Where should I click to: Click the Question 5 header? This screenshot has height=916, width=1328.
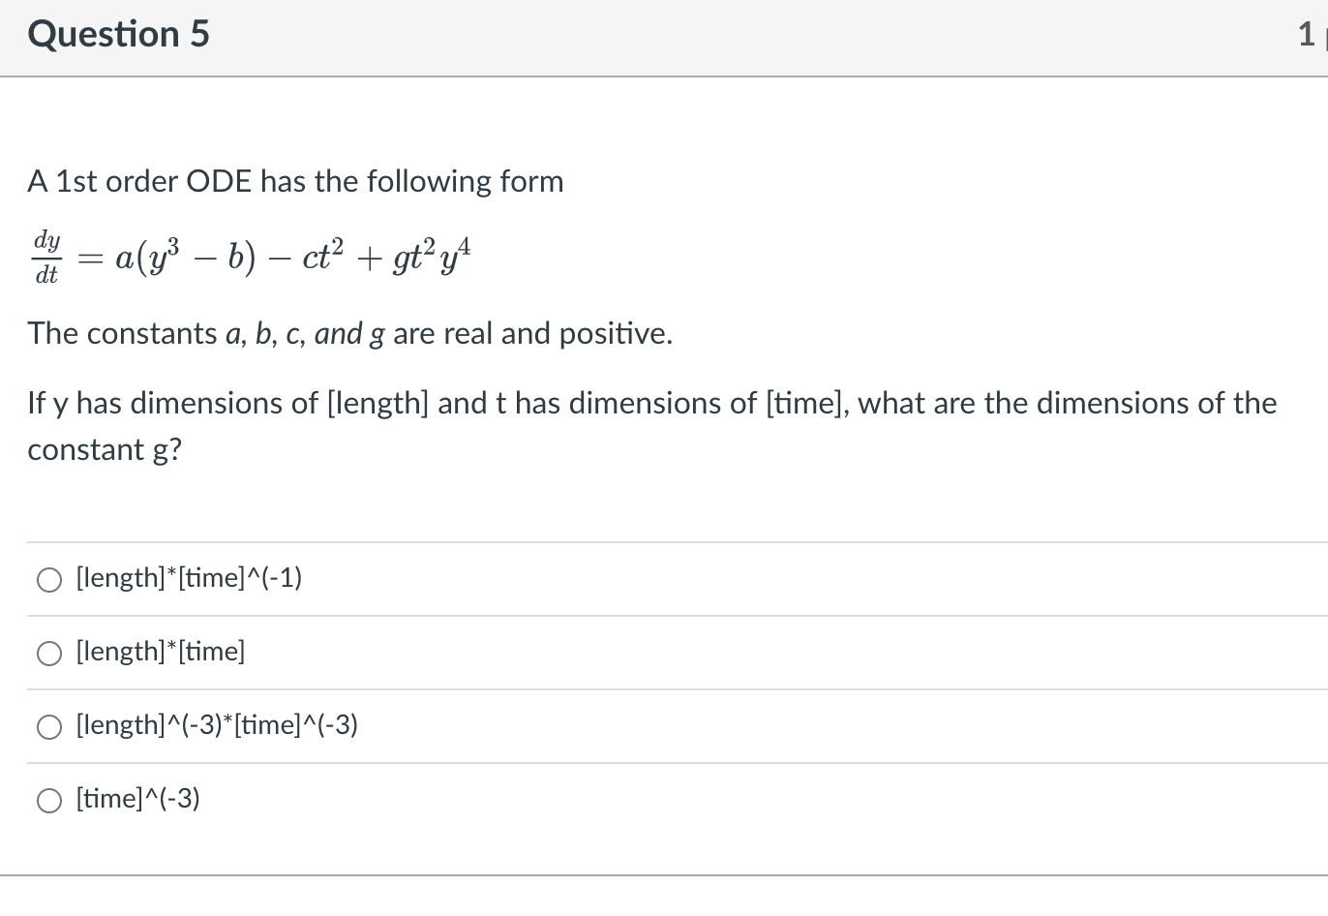pos(118,34)
